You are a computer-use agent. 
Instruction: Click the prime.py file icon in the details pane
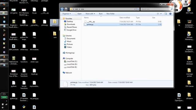pyautogui.click(x=66, y=84)
